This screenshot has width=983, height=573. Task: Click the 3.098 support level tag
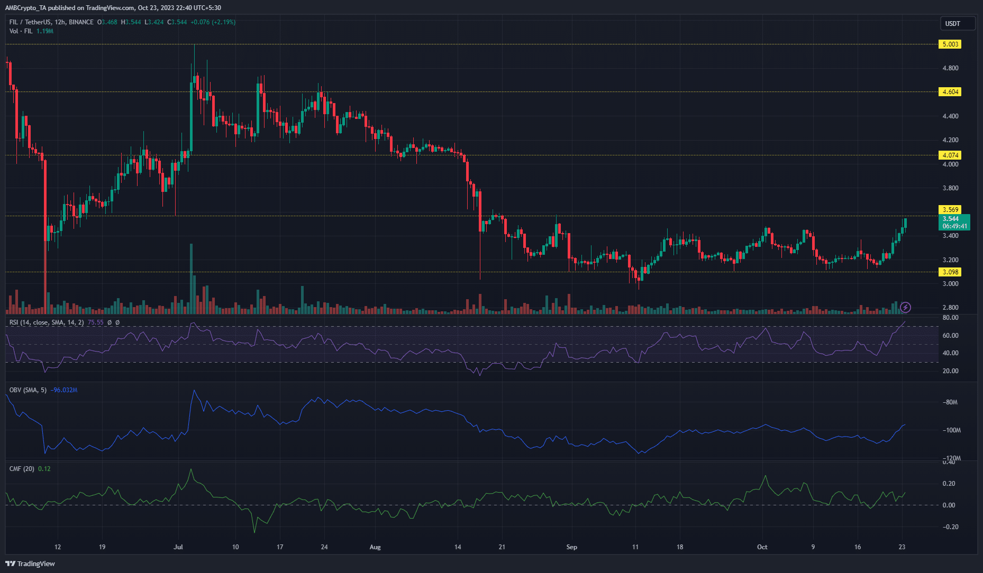(950, 272)
